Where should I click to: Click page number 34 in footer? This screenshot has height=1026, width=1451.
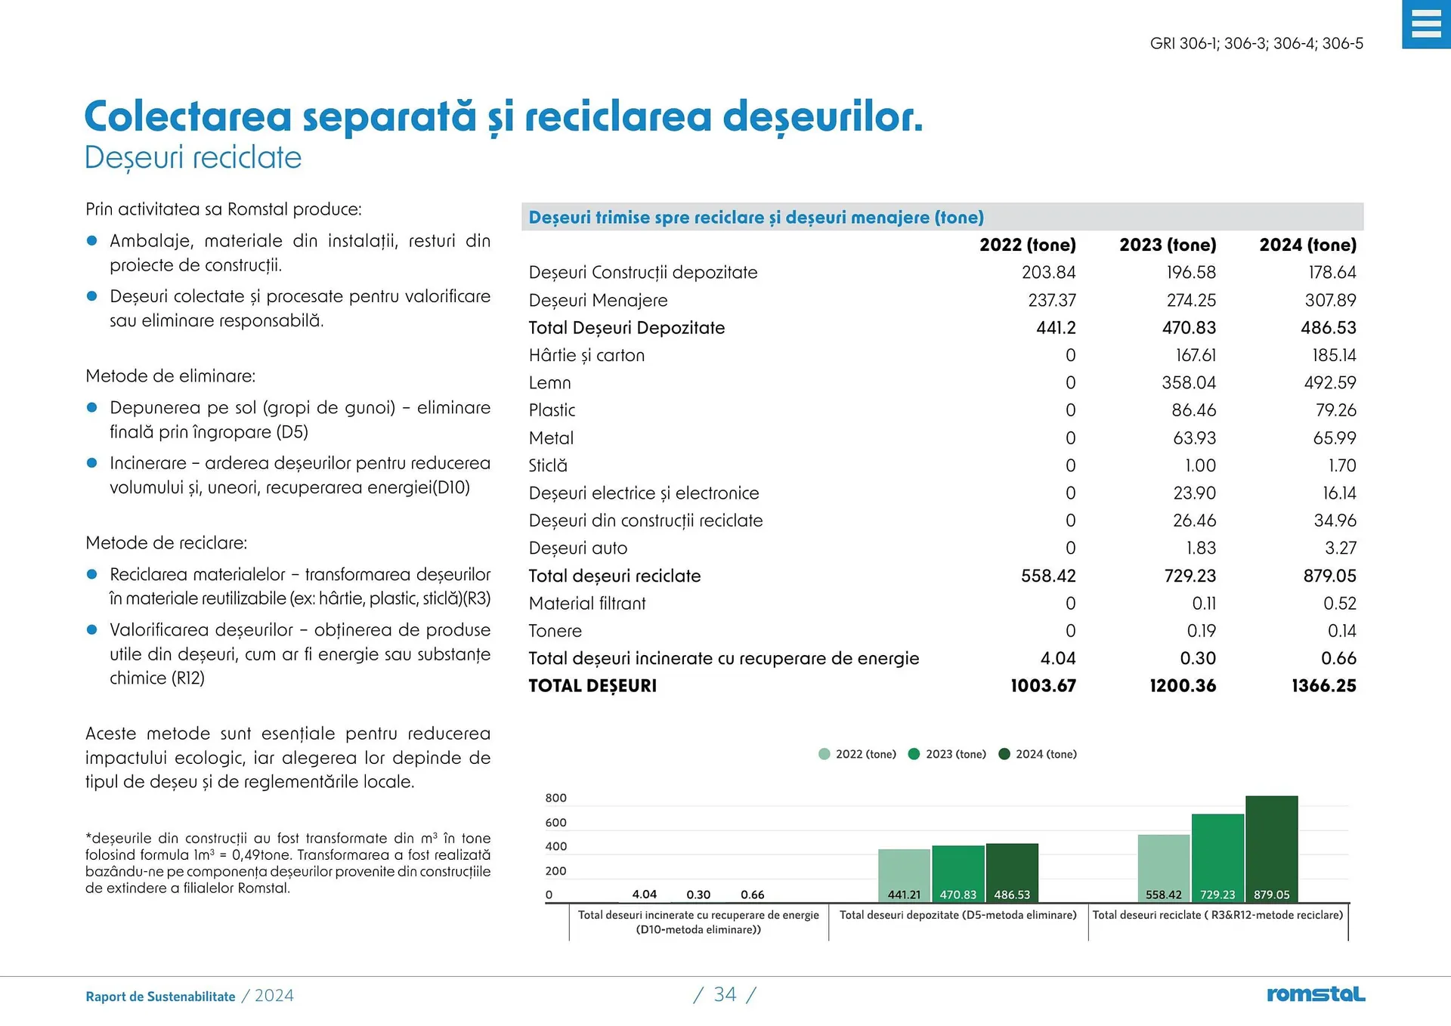(x=725, y=994)
